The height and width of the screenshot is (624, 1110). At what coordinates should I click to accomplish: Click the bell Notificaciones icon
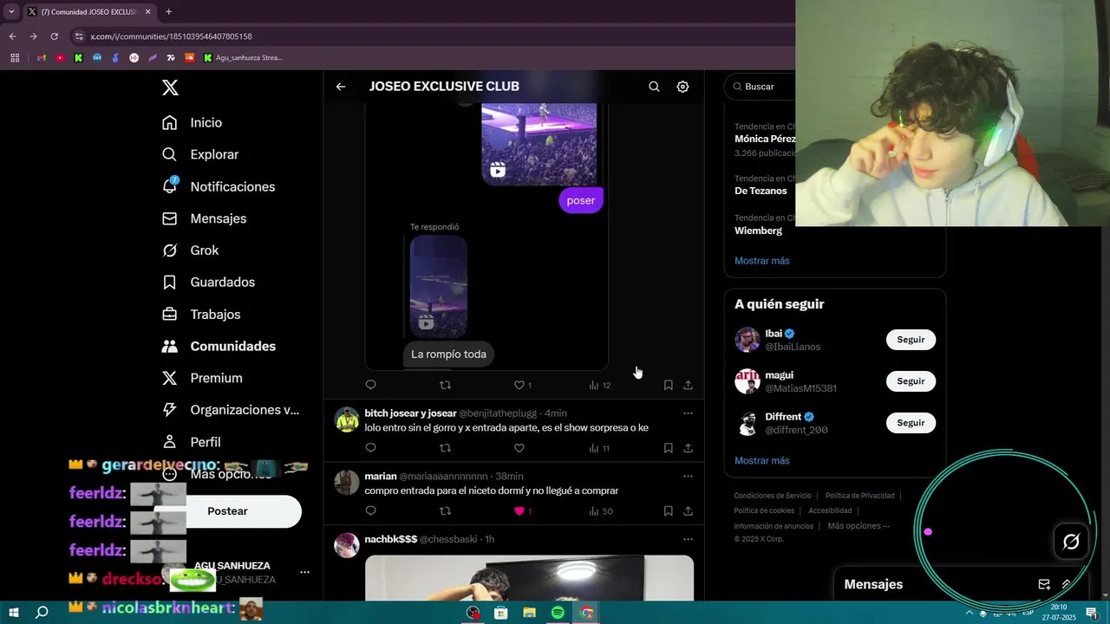170,186
